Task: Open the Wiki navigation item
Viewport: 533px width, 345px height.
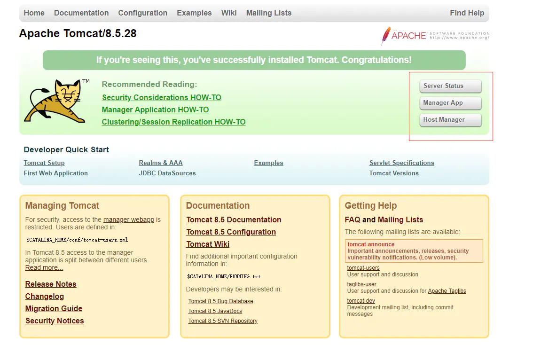Action: tap(229, 13)
